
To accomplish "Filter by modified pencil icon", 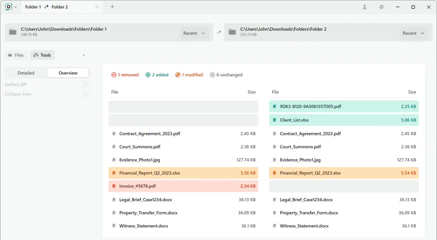I will (x=177, y=75).
